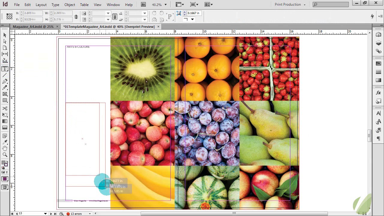
Task: Go to the last page
Action: [x=55, y=214]
